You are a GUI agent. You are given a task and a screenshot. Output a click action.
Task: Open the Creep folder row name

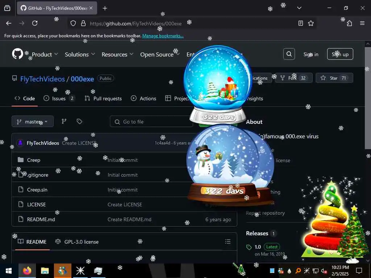34,160
